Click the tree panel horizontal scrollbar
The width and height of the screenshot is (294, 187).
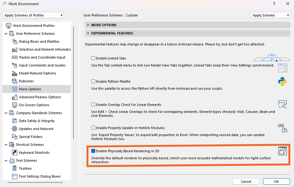[x=35, y=182]
